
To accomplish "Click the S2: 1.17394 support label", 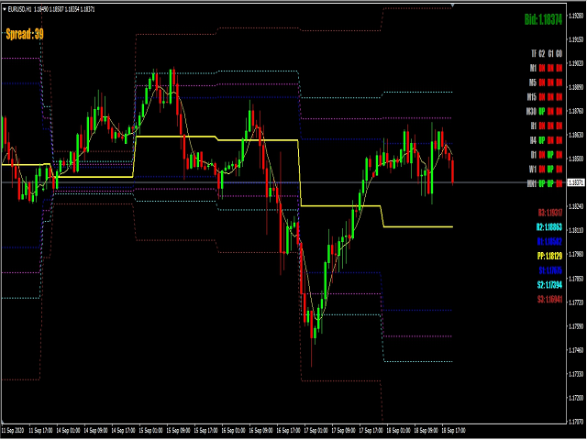I will pos(549,285).
